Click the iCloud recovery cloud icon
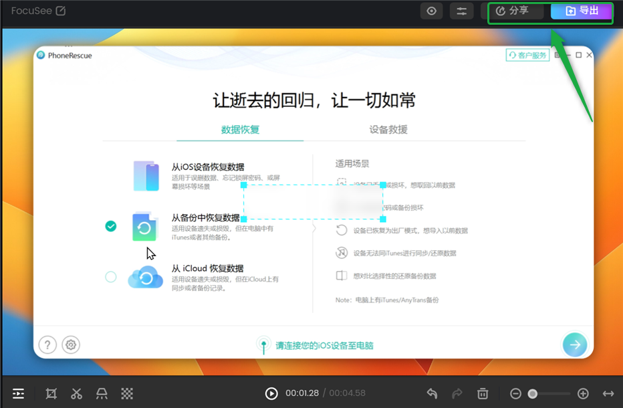Viewport: 623px width, 408px height. 146,277
